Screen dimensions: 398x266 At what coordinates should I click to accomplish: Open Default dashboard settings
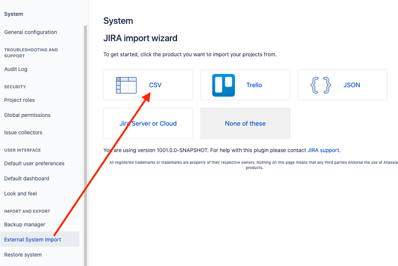click(27, 179)
